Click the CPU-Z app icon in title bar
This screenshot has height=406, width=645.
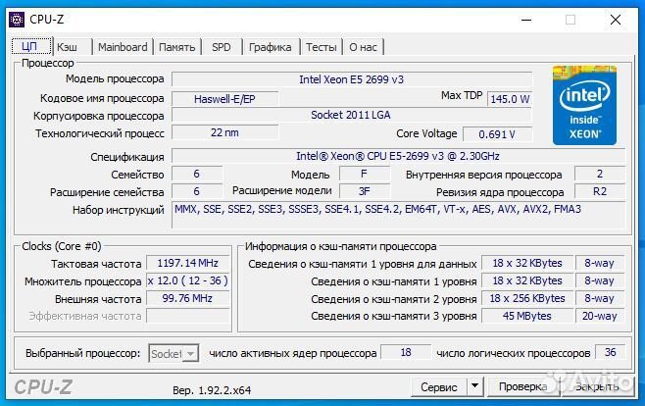[x=17, y=20]
